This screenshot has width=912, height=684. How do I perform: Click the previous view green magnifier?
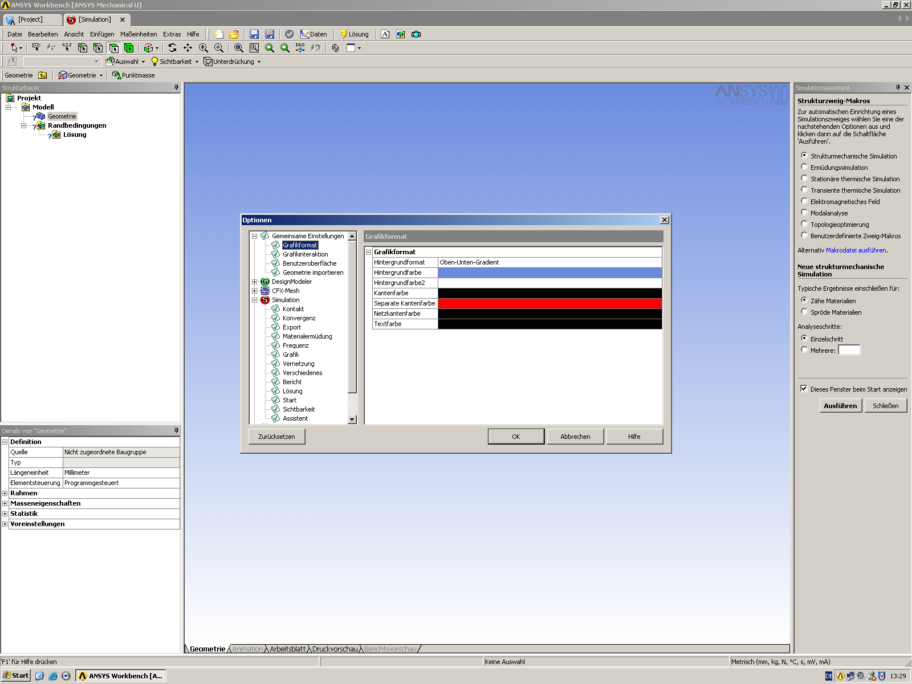point(270,48)
